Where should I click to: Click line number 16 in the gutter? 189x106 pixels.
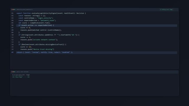pos(12,49)
